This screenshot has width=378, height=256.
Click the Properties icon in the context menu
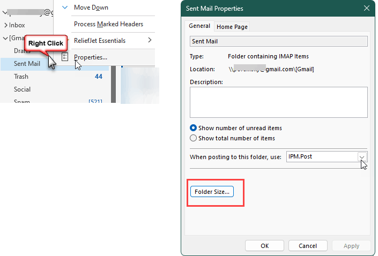point(65,57)
